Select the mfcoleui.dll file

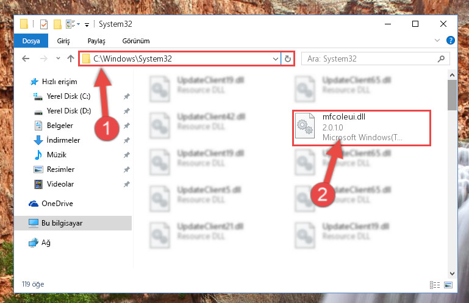point(361,127)
